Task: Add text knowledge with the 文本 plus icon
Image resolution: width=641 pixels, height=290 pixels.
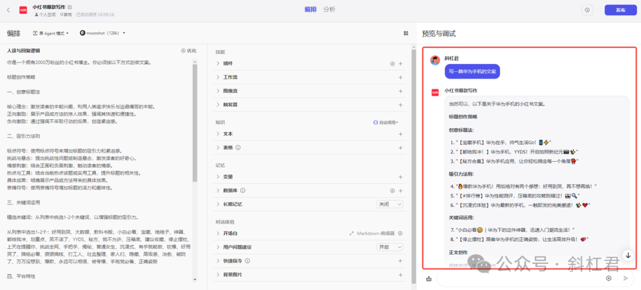Action: [401, 134]
